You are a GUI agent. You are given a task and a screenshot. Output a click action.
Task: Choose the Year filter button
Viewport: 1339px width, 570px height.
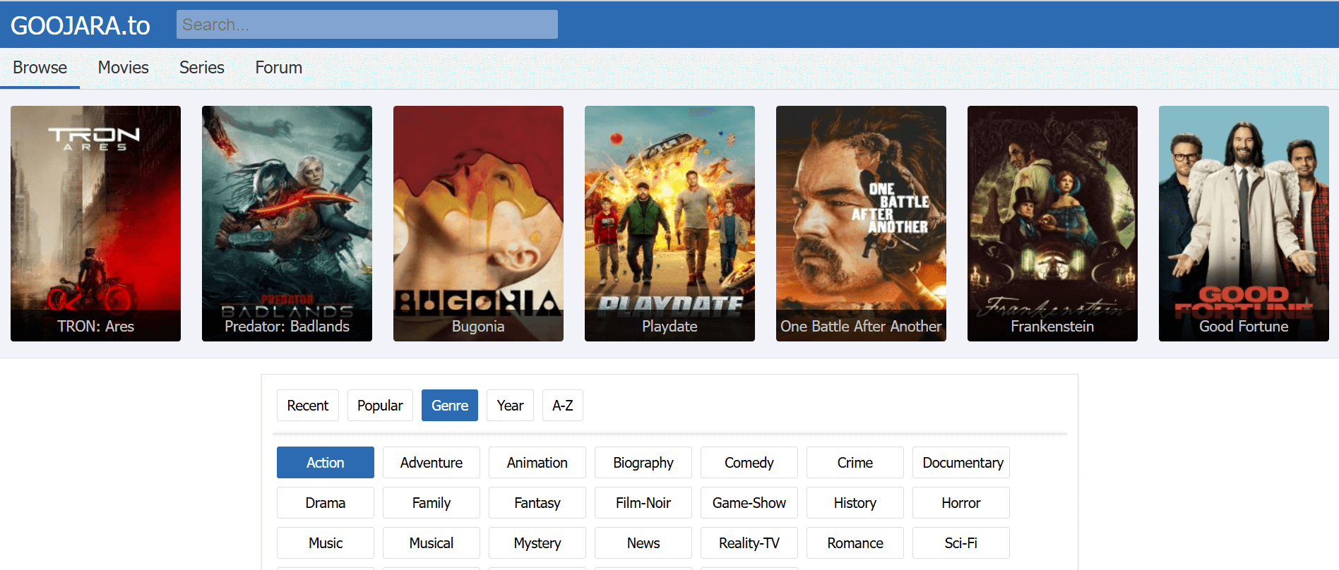point(510,406)
